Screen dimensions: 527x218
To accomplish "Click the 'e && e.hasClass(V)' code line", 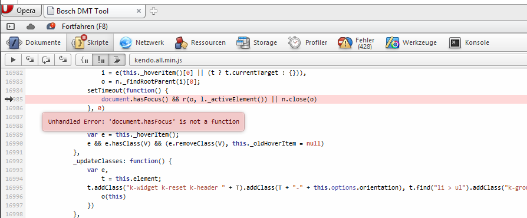I will coord(205,143).
